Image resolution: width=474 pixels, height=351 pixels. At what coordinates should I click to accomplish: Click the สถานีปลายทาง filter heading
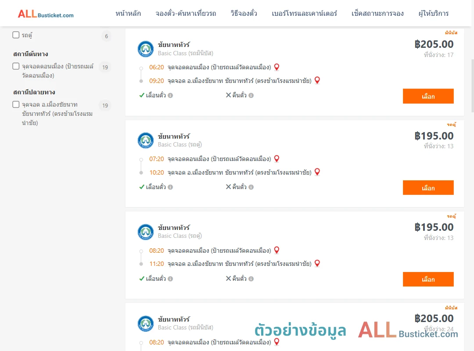34,92
